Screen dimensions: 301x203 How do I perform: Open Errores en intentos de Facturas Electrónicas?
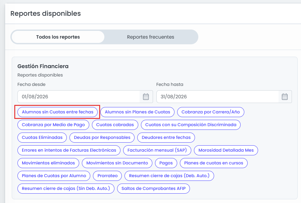69,150
